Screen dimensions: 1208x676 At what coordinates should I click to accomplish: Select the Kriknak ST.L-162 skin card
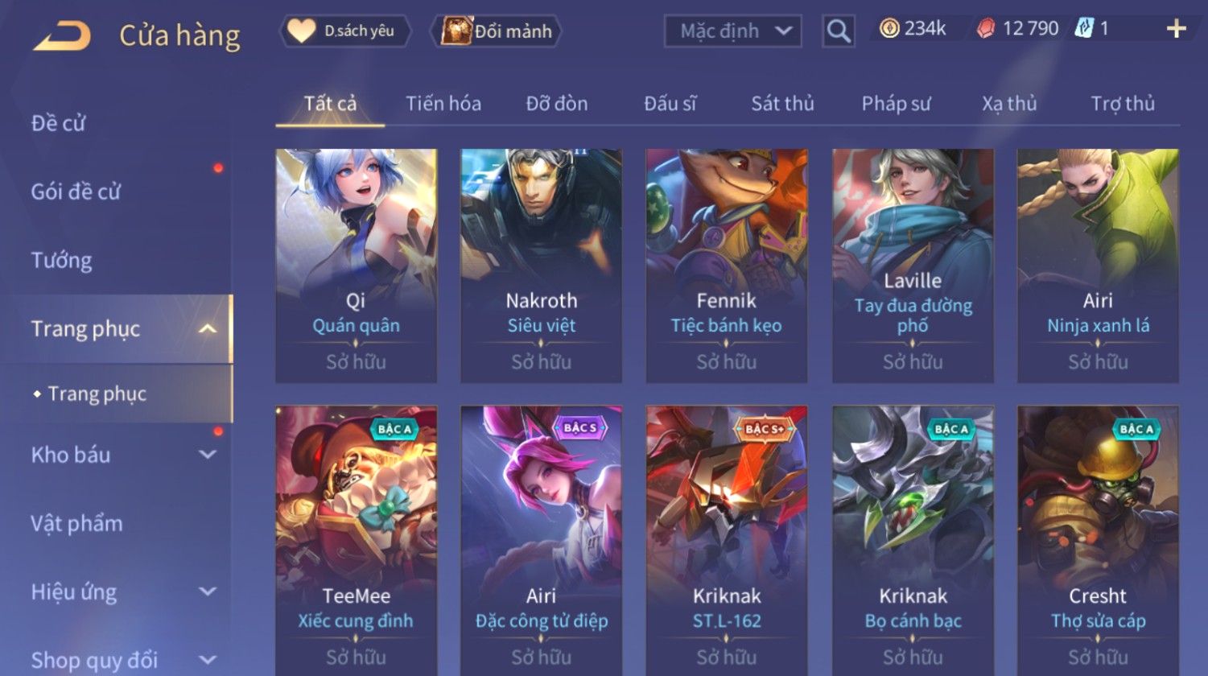coord(727,539)
